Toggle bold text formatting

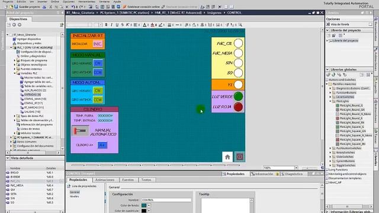(106, 25)
